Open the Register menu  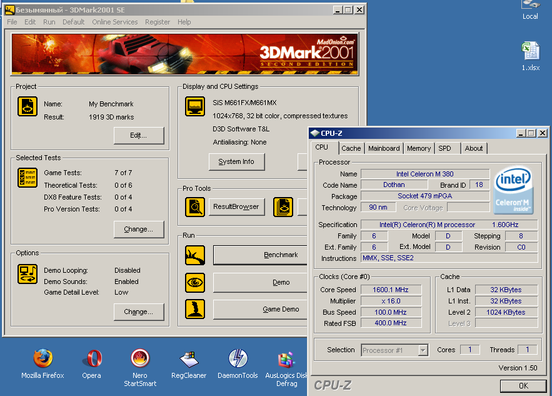[x=158, y=22]
